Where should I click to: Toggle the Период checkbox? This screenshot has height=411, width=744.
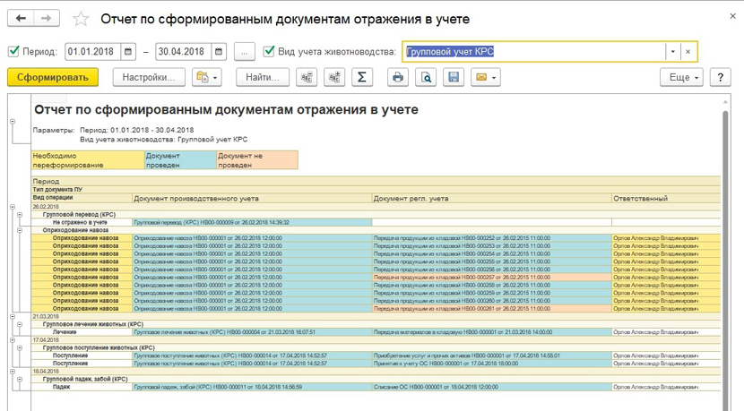coord(13,52)
